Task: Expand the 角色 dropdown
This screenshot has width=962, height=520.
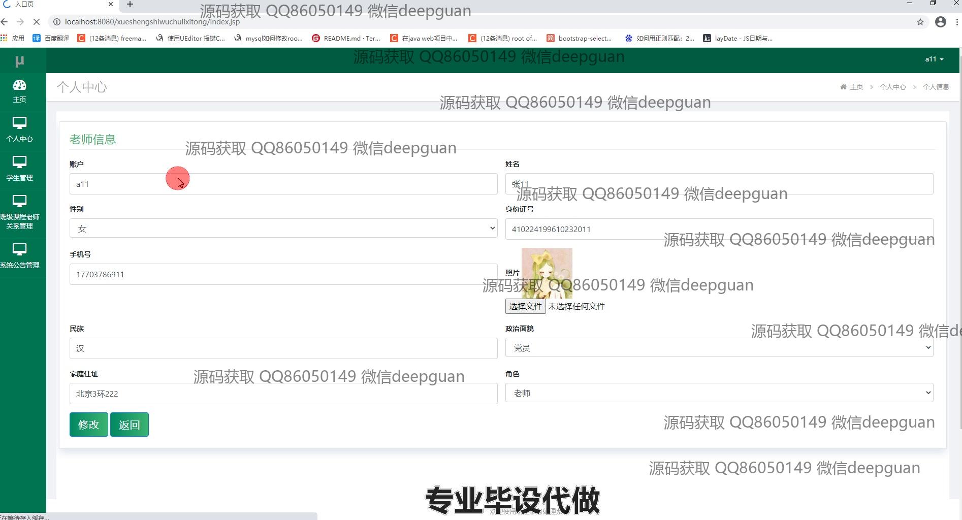Action: click(719, 393)
